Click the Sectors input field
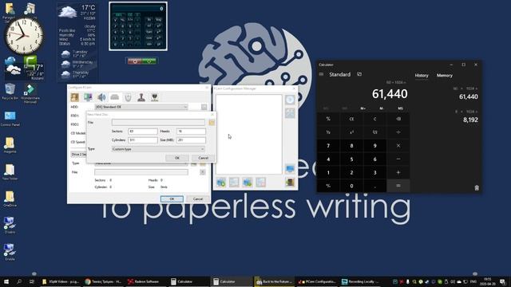511x287 pixels. (143, 131)
